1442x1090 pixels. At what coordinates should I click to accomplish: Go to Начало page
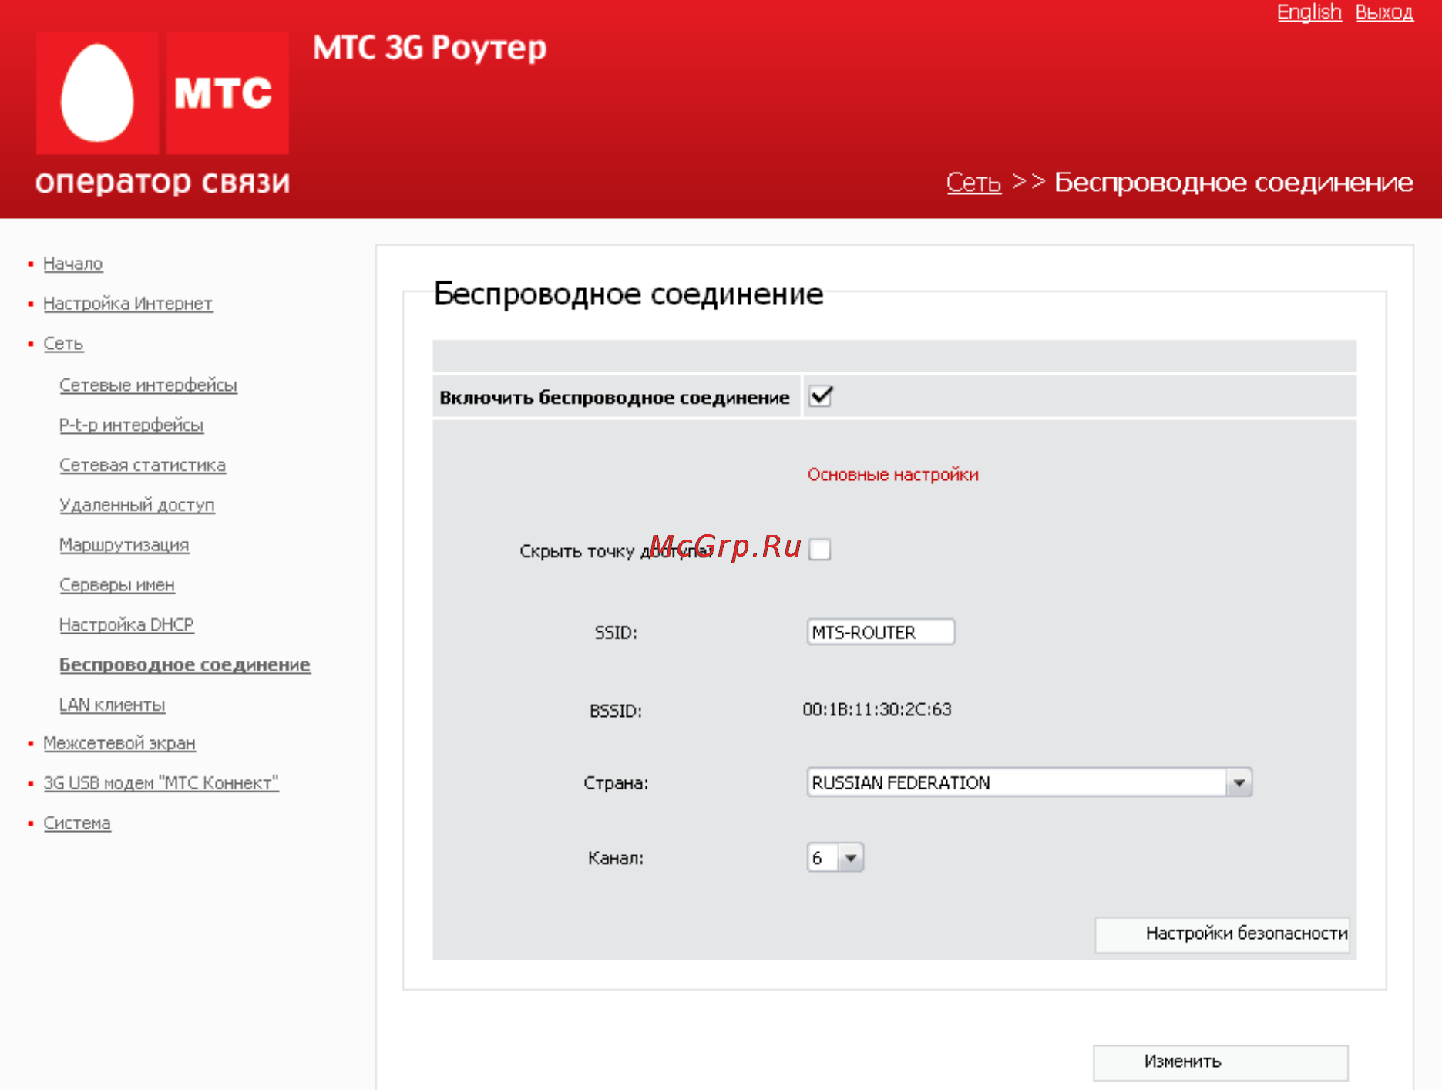coord(73,264)
